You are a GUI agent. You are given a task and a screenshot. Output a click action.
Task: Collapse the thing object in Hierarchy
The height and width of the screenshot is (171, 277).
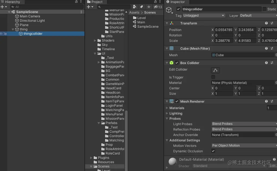coord(13,29)
